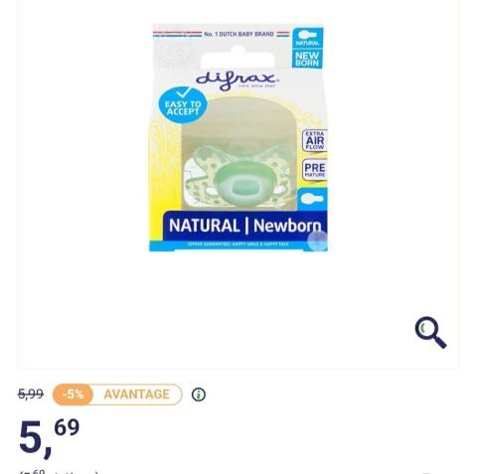Click the AVANTAGE promotion label
The height and width of the screenshot is (474, 477).
click(x=136, y=395)
